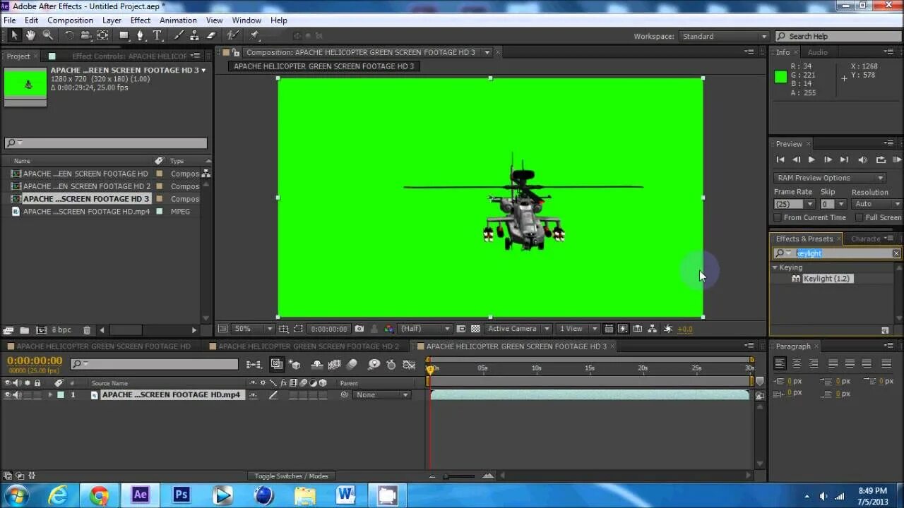Open the composition flowchart icon in viewer
This screenshot has width=904, height=508.
(x=652, y=329)
